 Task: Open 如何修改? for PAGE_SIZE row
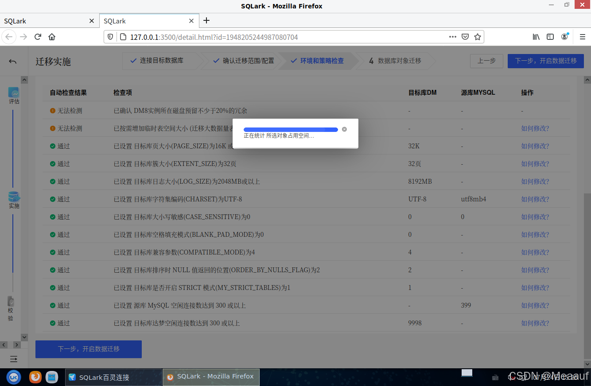coord(535,146)
